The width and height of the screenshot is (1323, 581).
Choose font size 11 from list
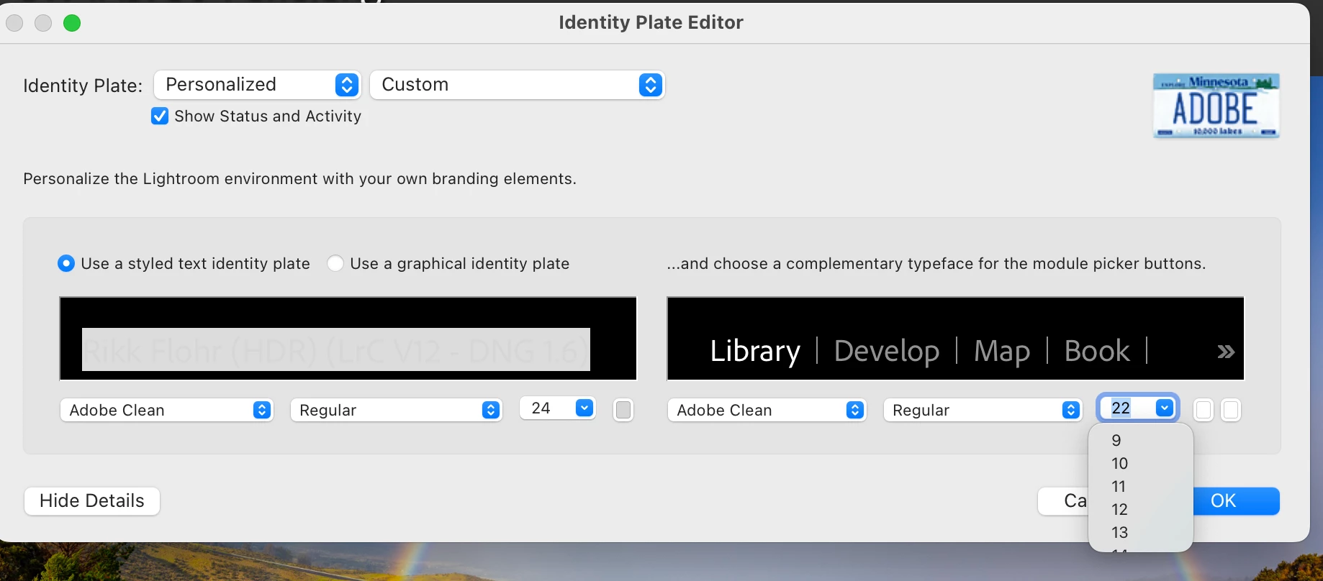coord(1141,486)
